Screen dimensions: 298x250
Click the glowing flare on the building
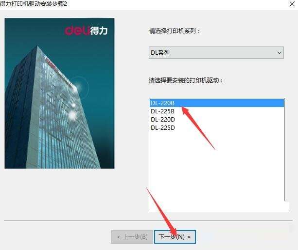78,88
